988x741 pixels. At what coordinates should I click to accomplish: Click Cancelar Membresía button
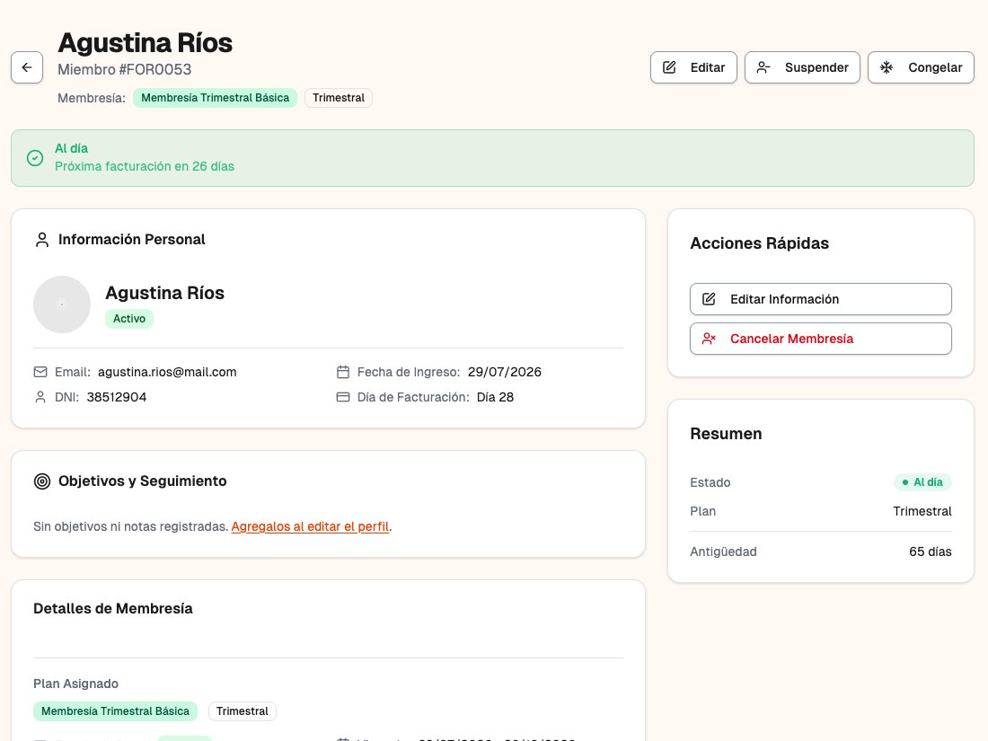(x=820, y=339)
